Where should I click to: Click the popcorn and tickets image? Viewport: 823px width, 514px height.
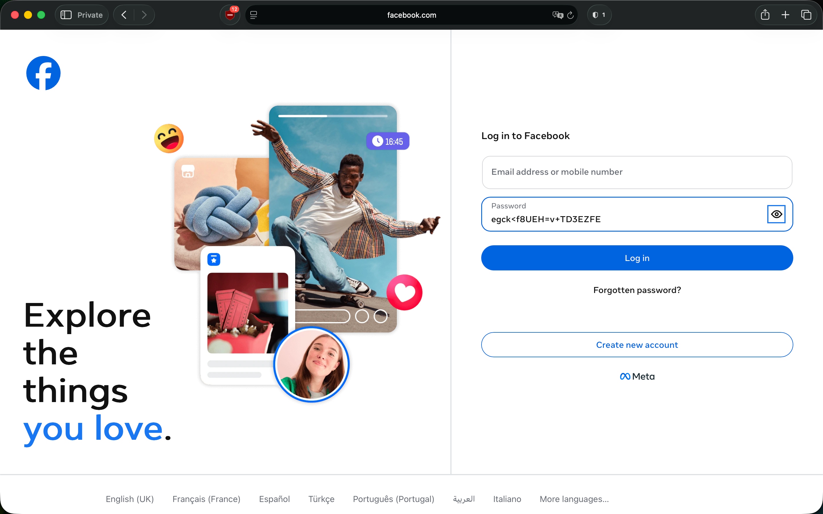pyautogui.click(x=247, y=313)
